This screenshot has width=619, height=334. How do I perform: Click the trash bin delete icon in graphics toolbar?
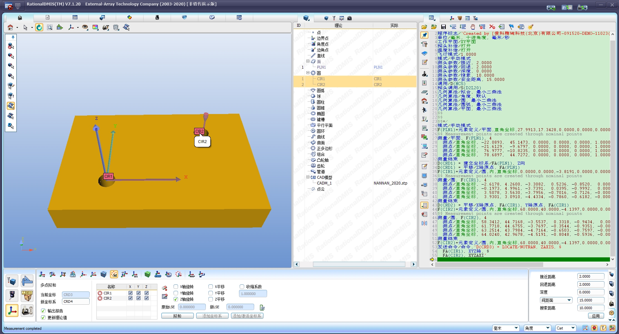coord(116,27)
